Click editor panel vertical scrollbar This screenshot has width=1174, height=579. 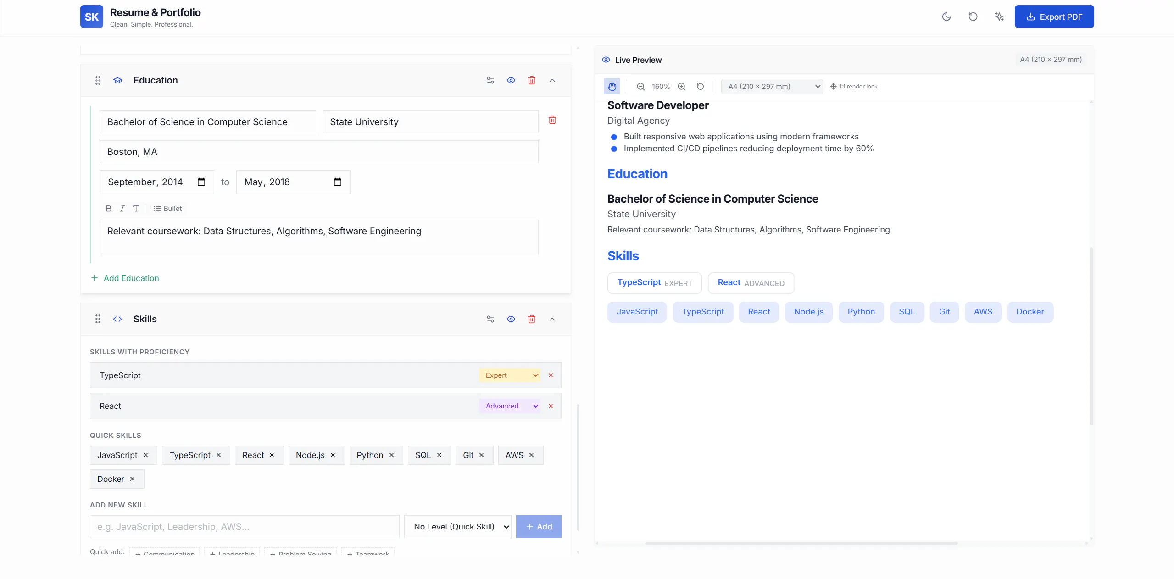578,467
